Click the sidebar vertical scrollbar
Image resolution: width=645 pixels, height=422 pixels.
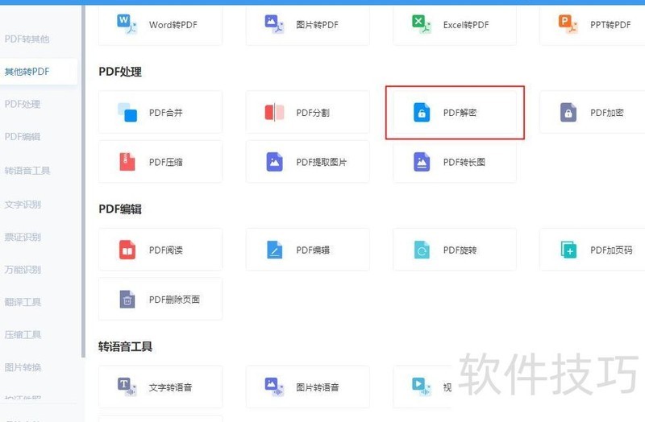[83, 180]
